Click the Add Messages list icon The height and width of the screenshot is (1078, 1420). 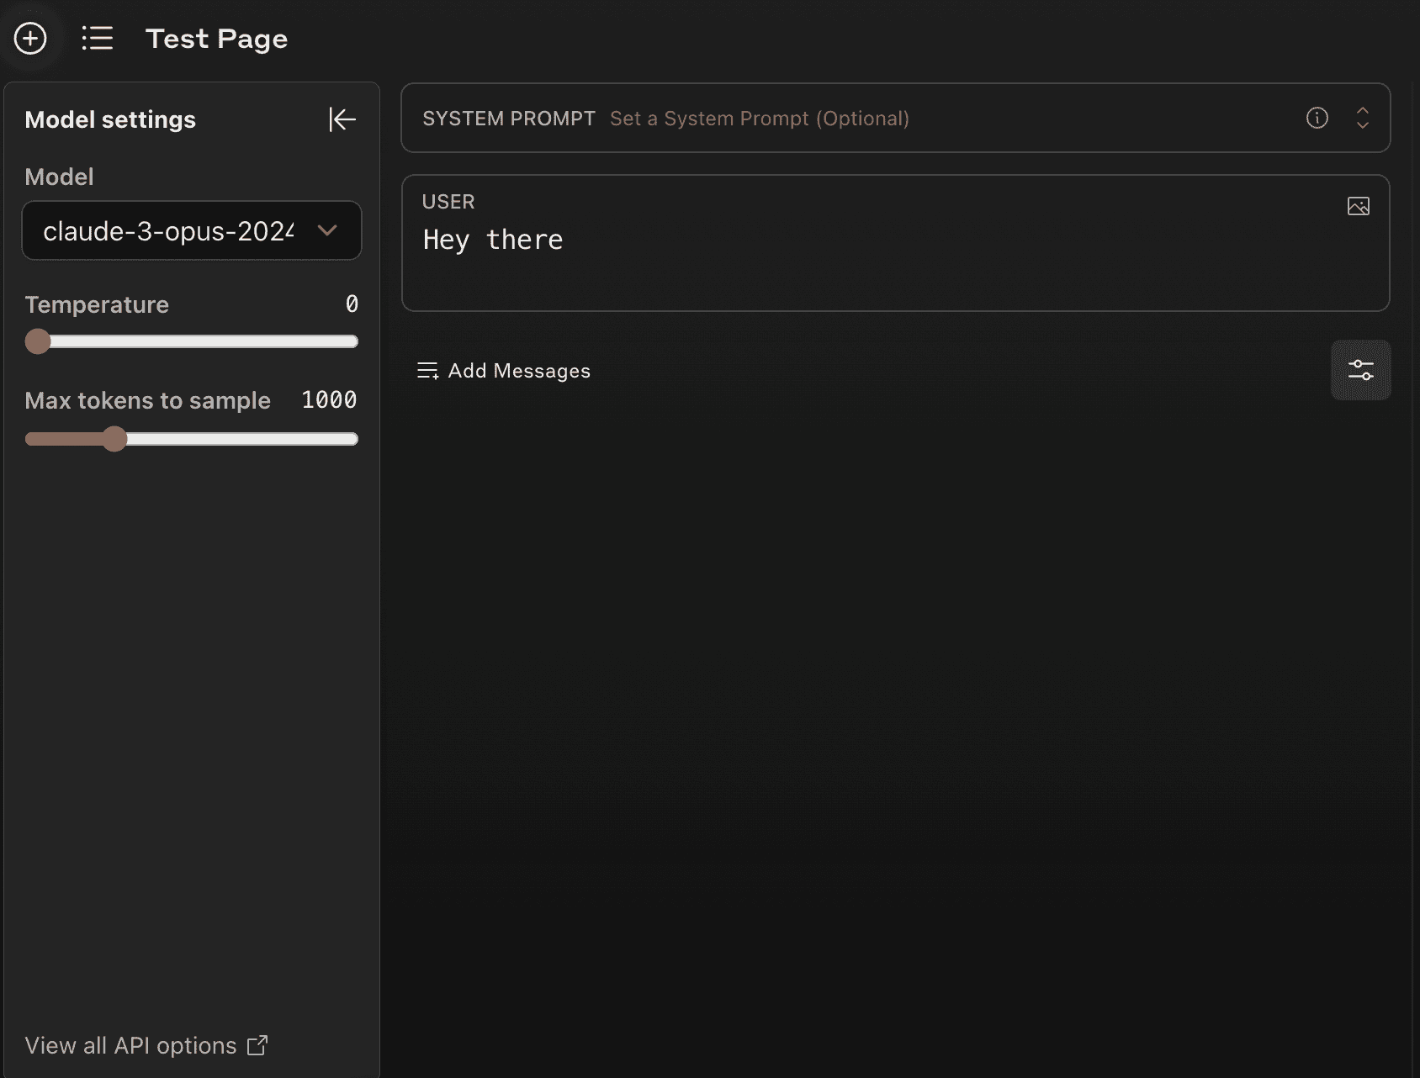tap(427, 370)
